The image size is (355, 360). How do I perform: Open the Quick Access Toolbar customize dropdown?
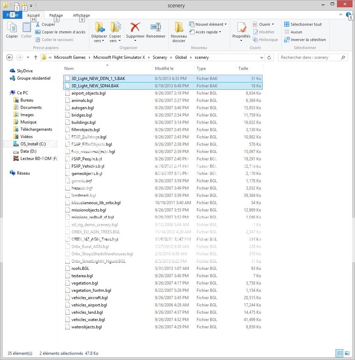pos(31,6)
